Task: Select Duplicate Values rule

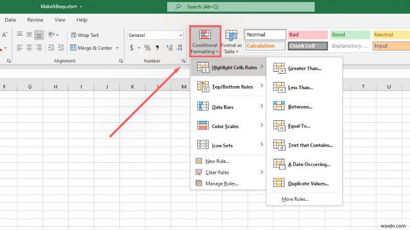Action: pos(304,183)
